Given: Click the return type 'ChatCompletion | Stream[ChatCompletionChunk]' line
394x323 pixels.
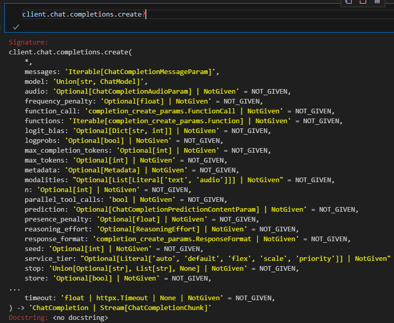Looking at the screenshot, I should pos(110,308).
